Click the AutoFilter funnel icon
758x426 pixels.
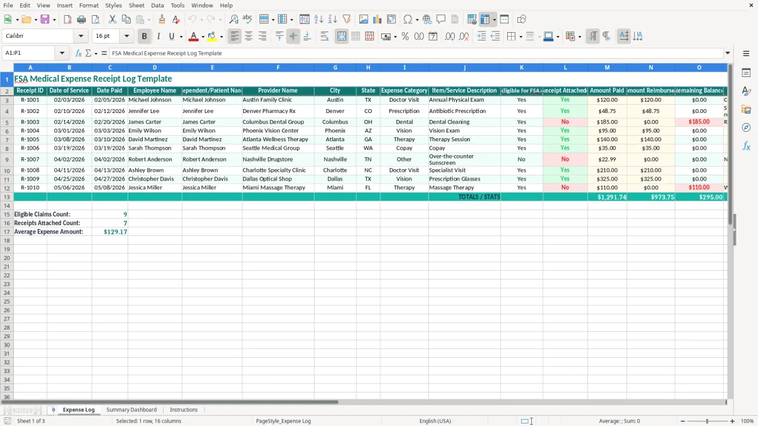click(347, 20)
